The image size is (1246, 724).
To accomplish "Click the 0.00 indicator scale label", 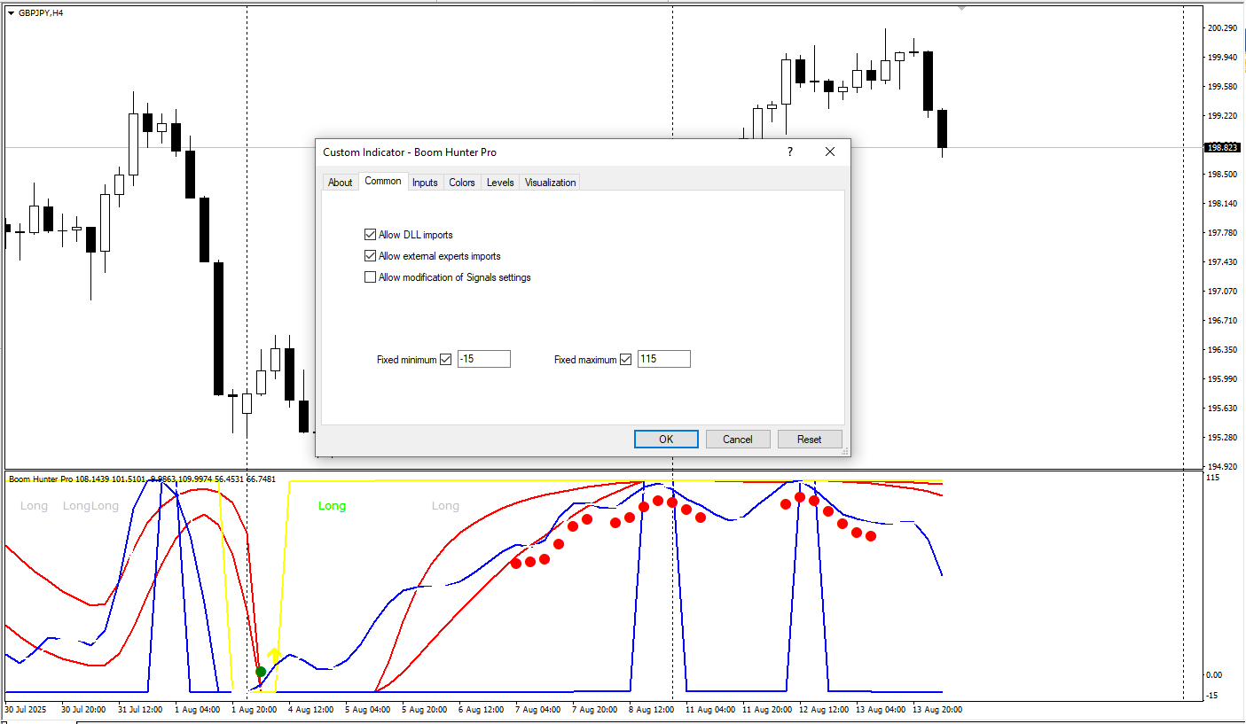I will (1214, 675).
